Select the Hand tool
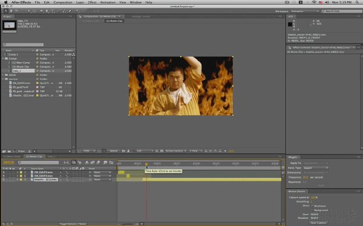 11,11
